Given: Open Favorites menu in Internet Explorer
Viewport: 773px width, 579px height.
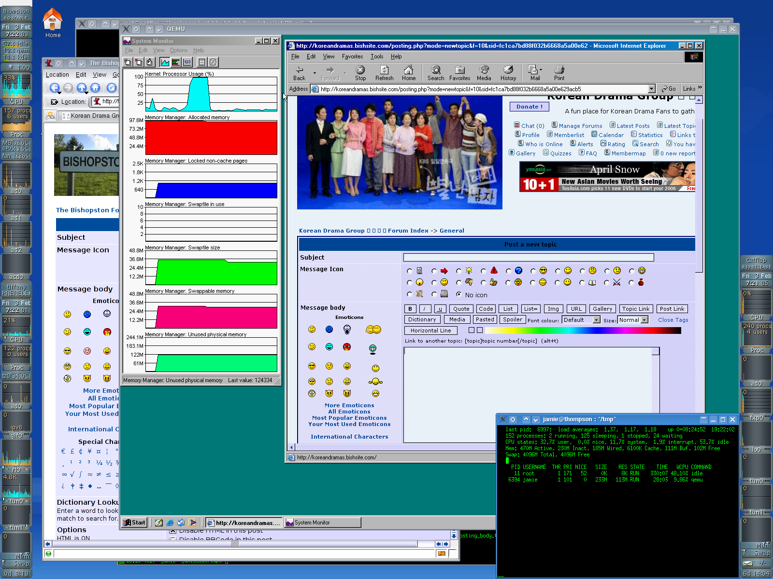Looking at the screenshot, I should pos(352,56).
